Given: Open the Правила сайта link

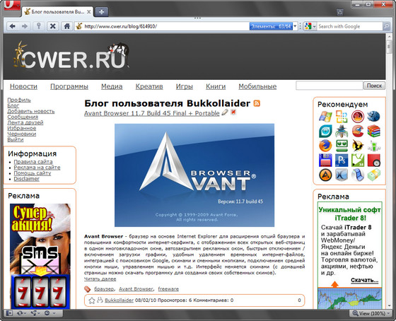Looking at the screenshot, I should 33,162.
